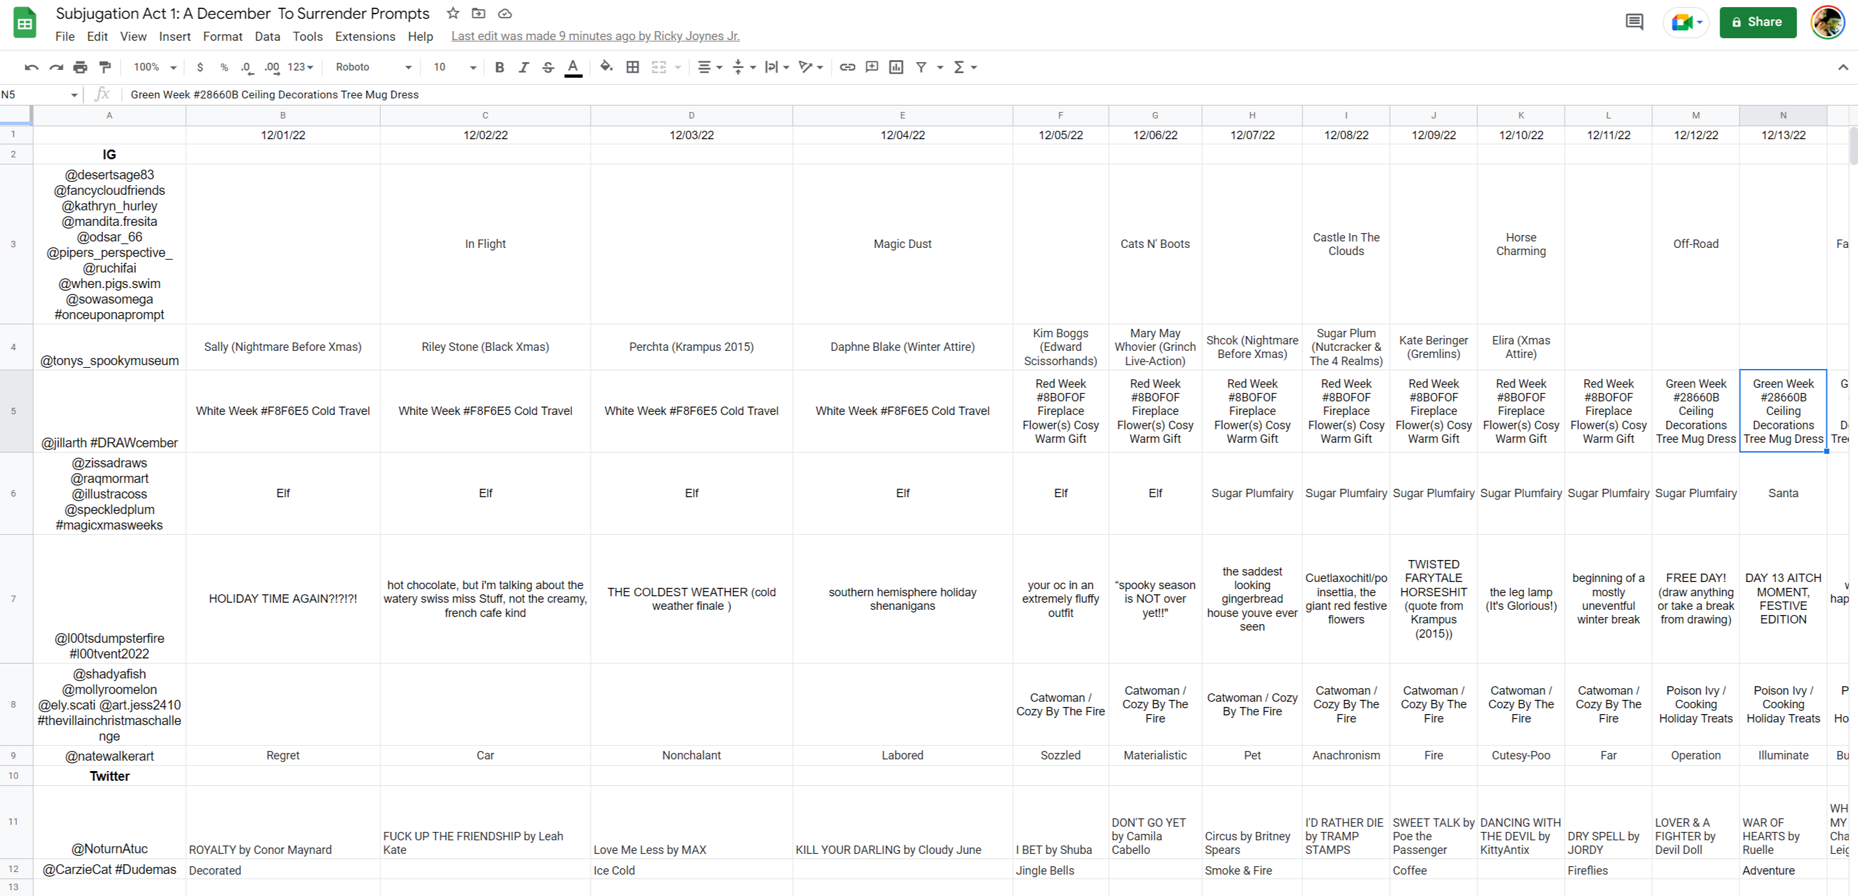Open the font size dropdown
Viewport: 1858px width, 896px height.
455,67
